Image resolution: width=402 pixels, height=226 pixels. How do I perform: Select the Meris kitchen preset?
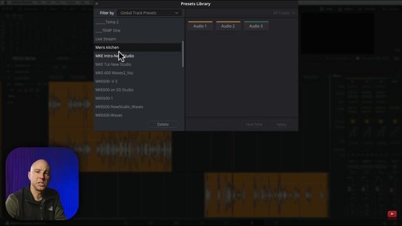pyautogui.click(x=138, y=48)
